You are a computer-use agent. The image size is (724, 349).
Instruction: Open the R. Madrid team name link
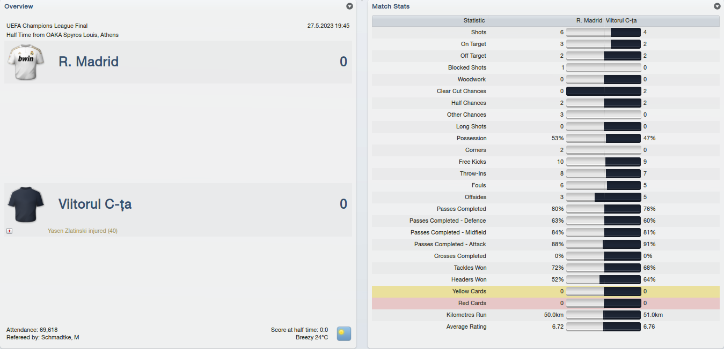click(89, 62)
